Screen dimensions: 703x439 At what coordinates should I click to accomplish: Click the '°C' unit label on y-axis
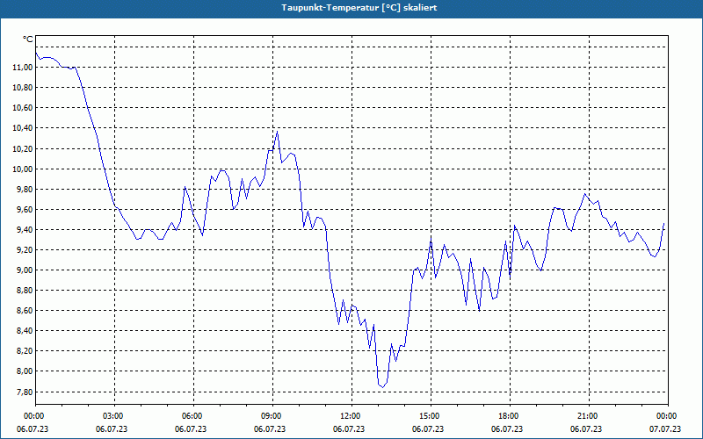tap(28, 40)
